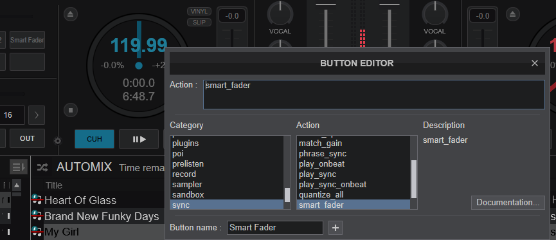This screenshot has height=240, width=556.
Task: Edit the Button name field
Action: coord(275,228)
